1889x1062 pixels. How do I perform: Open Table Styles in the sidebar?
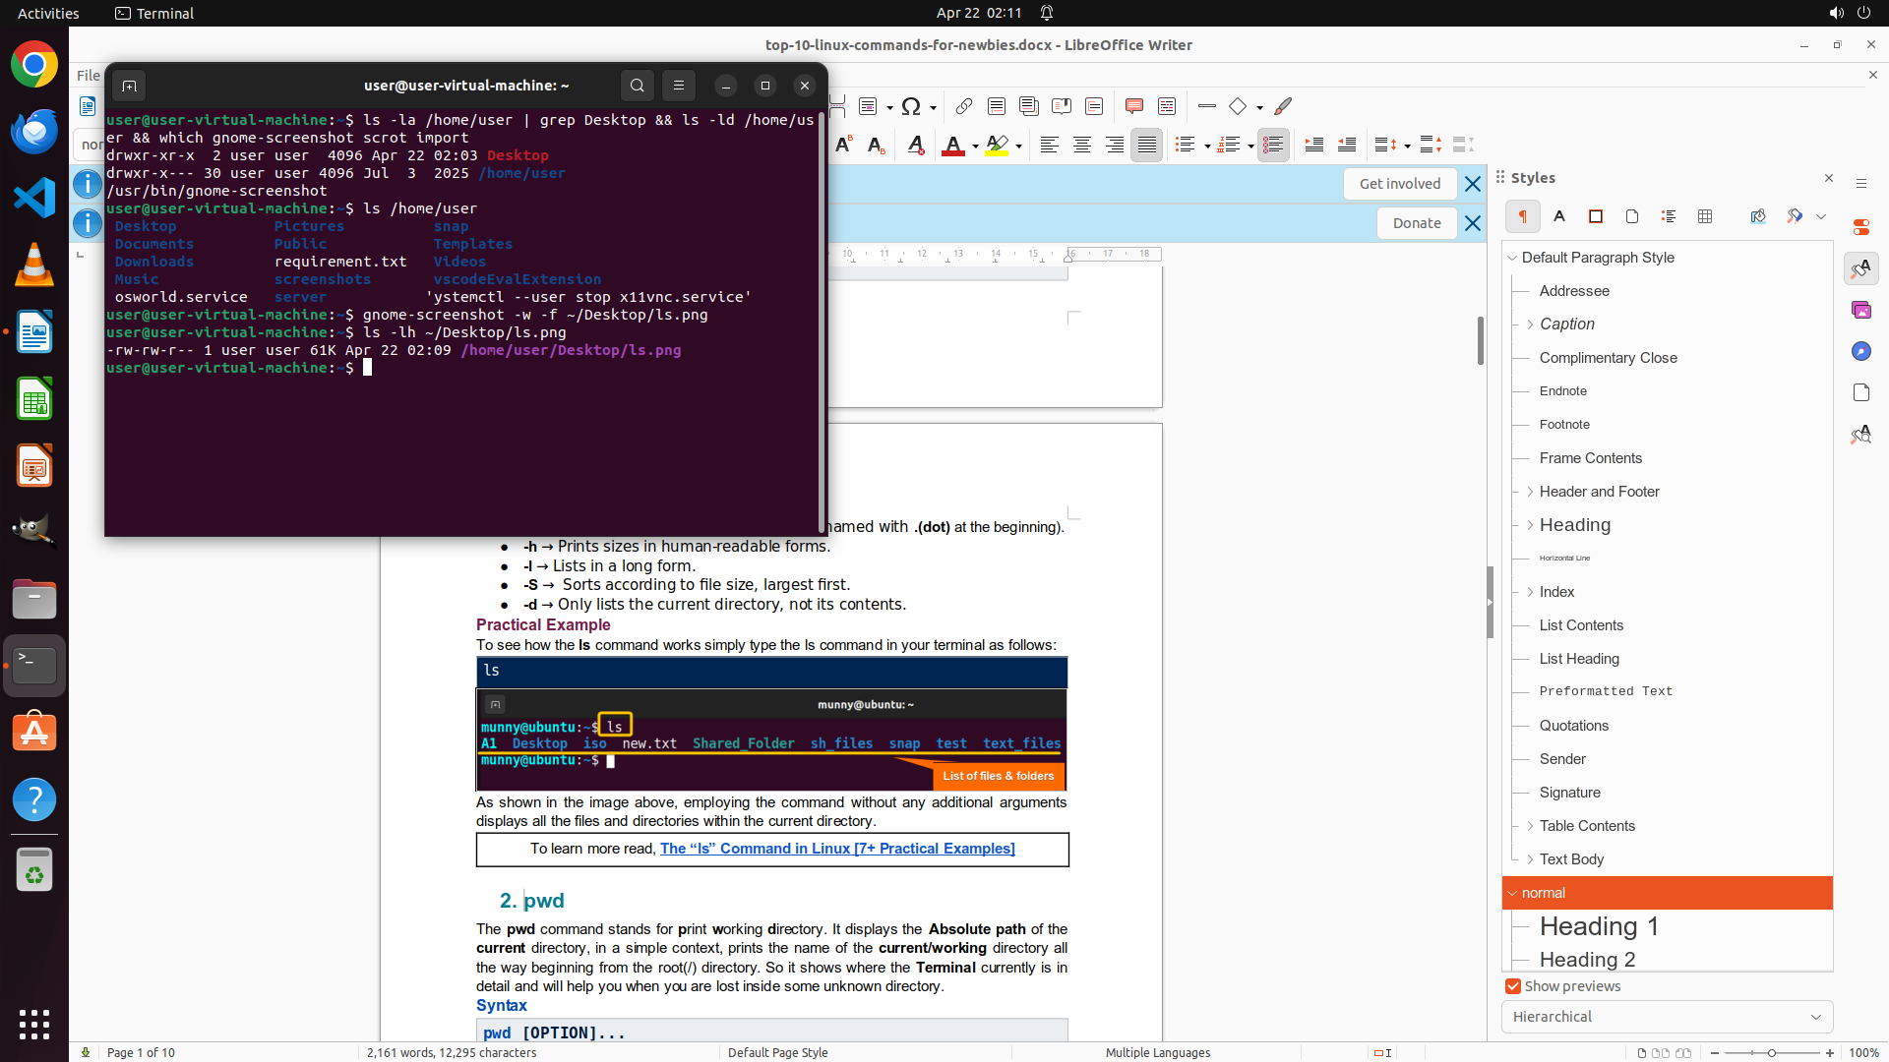tap(1705, 216)
